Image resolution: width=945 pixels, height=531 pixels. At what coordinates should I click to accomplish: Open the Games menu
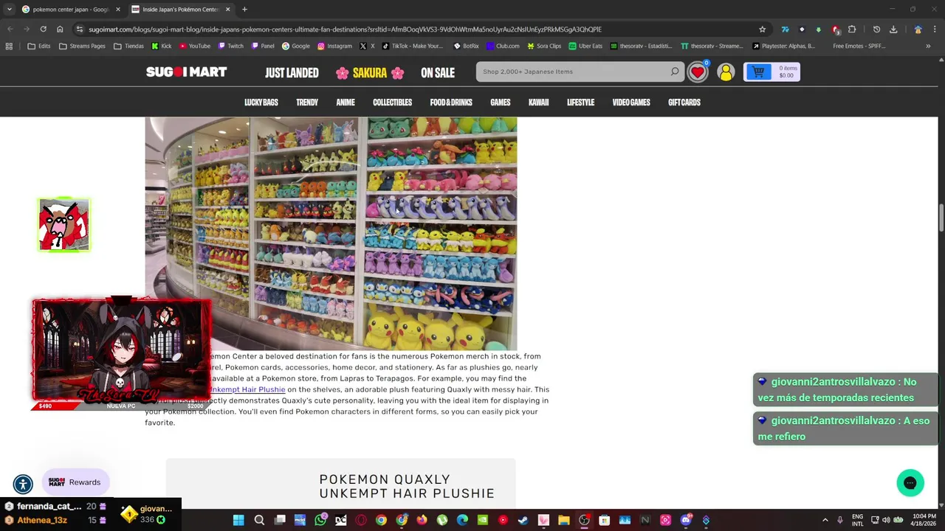click(501, 103)
